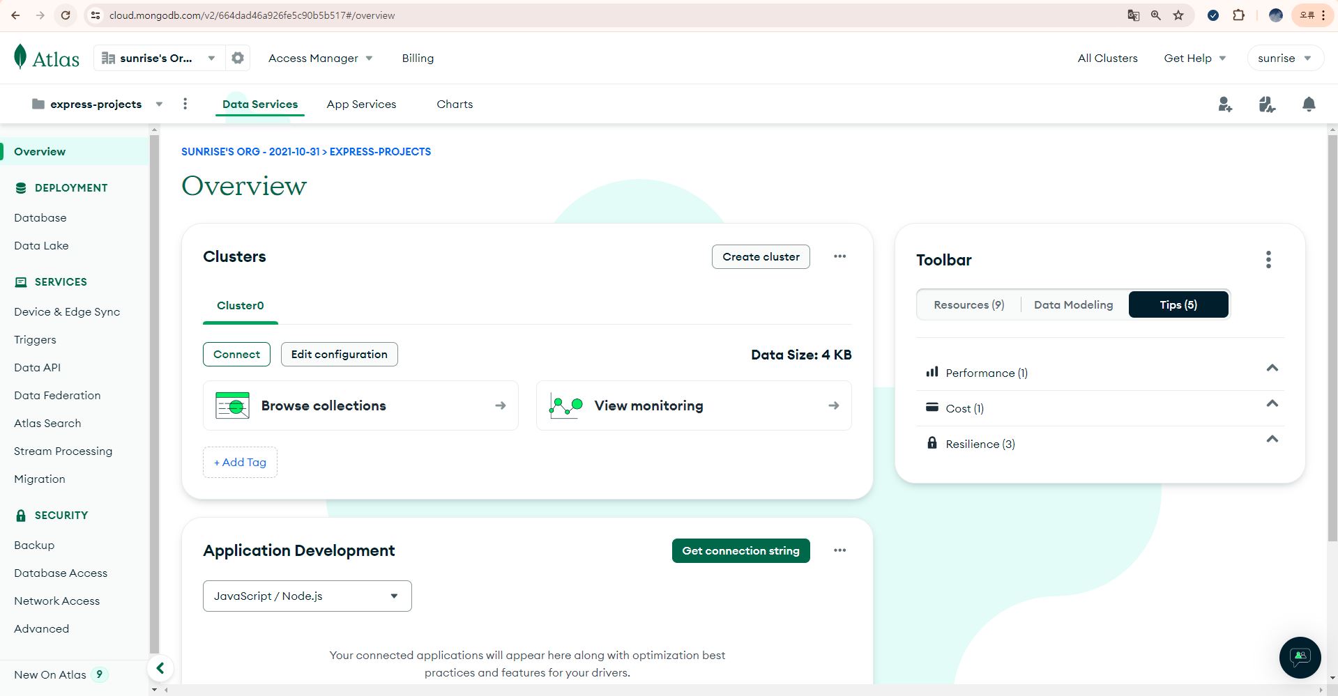Open the support chat bubble
This screenshot has width=1338, height=696.
1300,657
